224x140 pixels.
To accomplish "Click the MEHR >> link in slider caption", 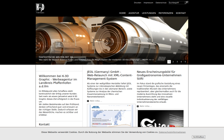I will (148, 60).
